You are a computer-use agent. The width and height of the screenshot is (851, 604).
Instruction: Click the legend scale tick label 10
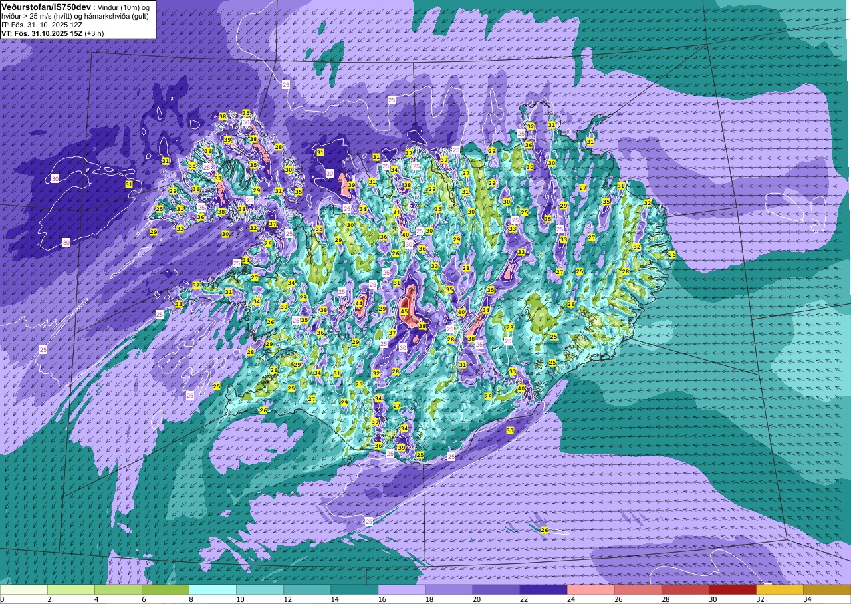(239, 599)
